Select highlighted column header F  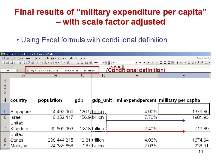pyautogui.click(x=184, y=76)
